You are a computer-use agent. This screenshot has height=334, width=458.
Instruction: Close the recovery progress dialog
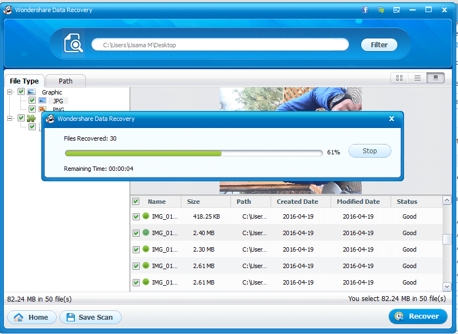coord(392,119)
